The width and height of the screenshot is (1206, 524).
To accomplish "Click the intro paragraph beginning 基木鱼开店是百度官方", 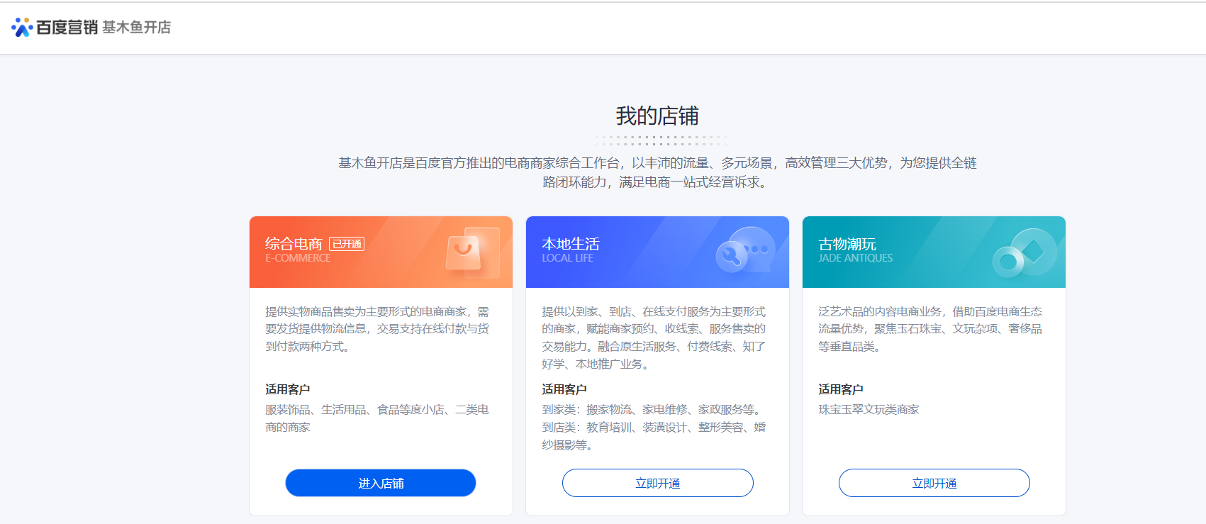I will [657, 172].
